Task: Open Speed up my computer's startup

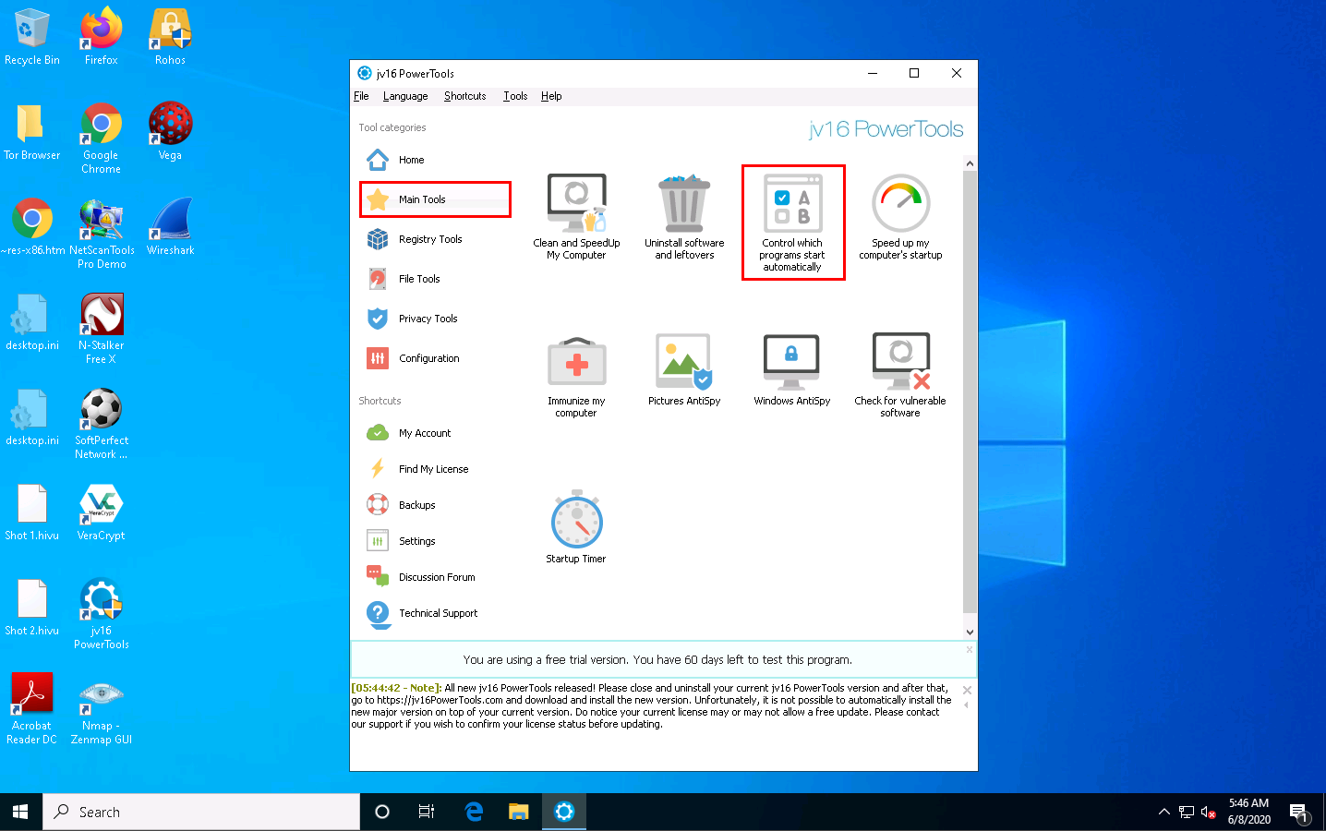Action: point(900,217)
